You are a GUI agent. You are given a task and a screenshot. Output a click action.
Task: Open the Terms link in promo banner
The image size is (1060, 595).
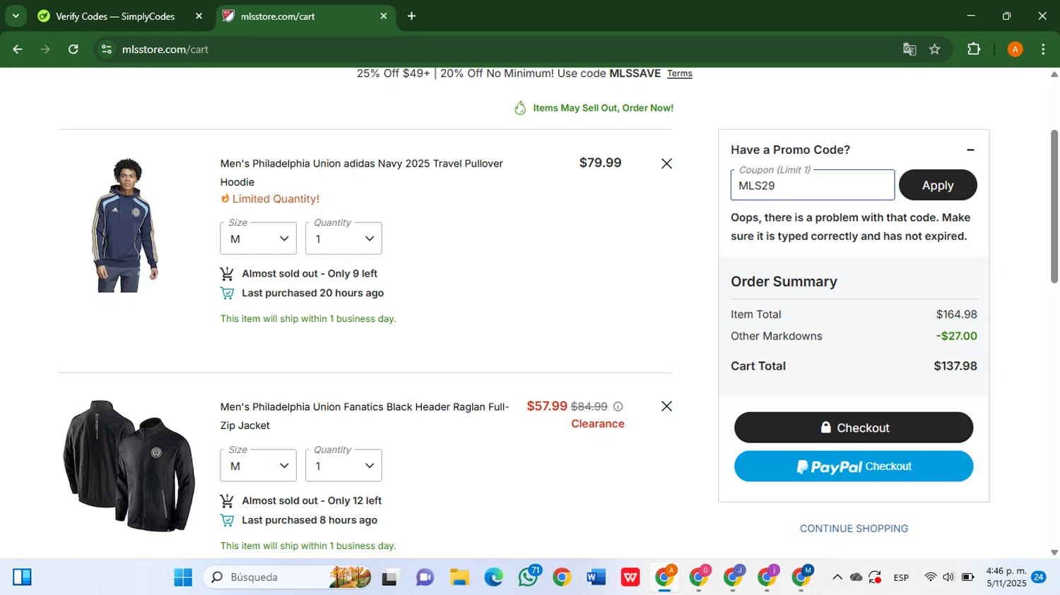click(680, 73)
